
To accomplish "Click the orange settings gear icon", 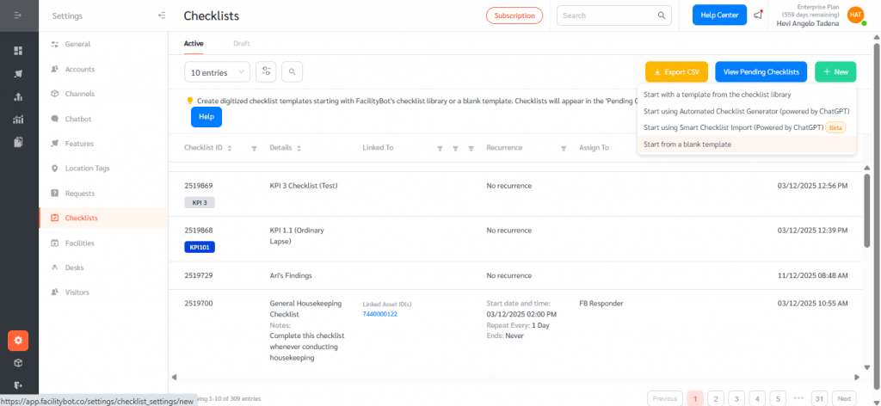I will 18,341.
